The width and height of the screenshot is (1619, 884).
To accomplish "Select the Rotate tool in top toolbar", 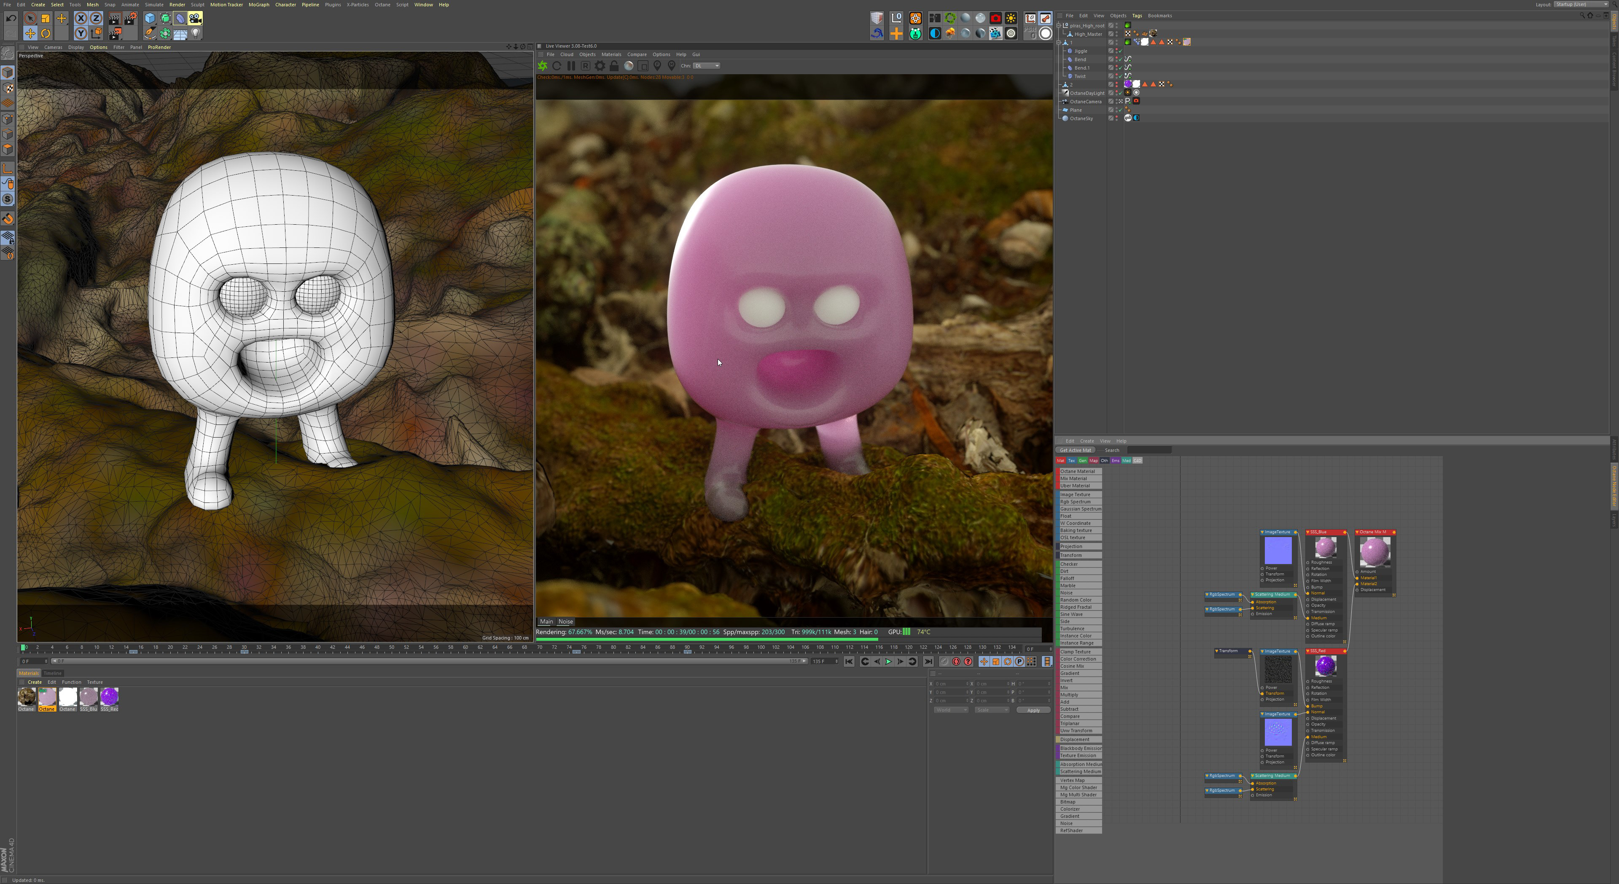I will (45, 33).
